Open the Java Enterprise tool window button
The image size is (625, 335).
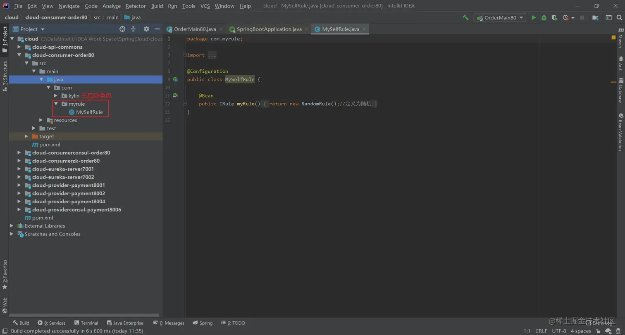click(125, 323)
